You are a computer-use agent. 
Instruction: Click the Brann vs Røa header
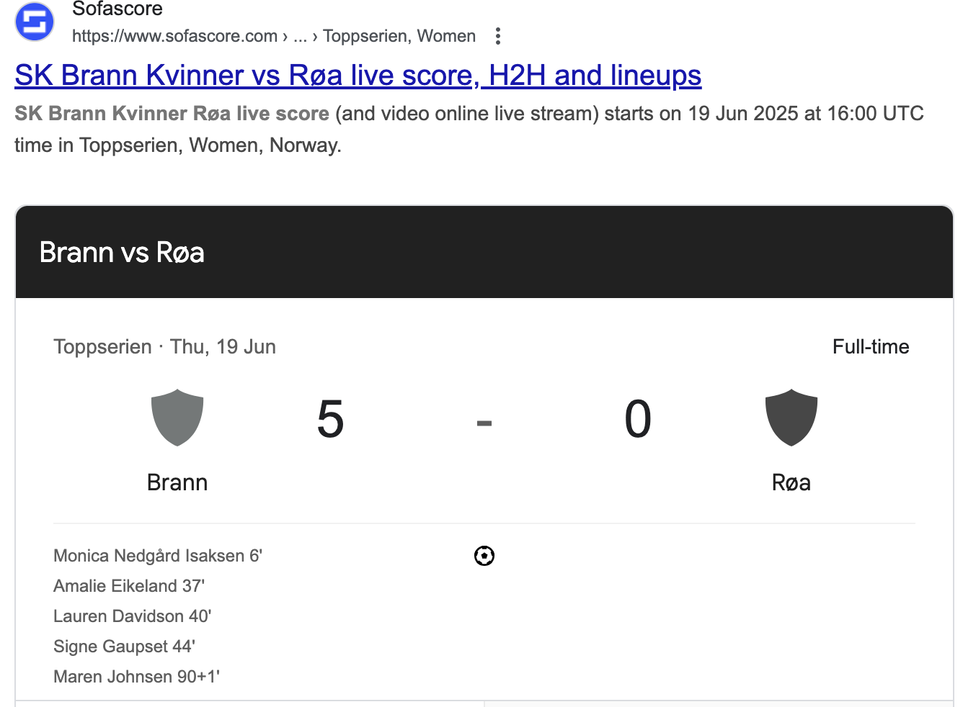(x=122, y=253)
